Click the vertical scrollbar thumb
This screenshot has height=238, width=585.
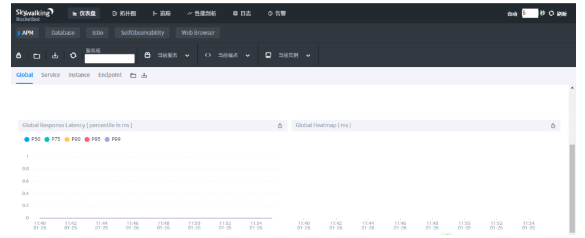coord(572,189)
